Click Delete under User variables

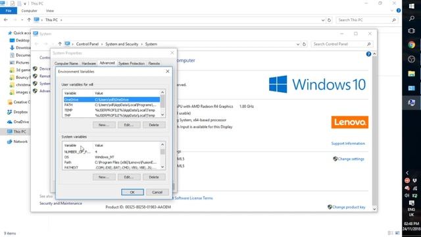pyautogui.click(x=154, y=125)
